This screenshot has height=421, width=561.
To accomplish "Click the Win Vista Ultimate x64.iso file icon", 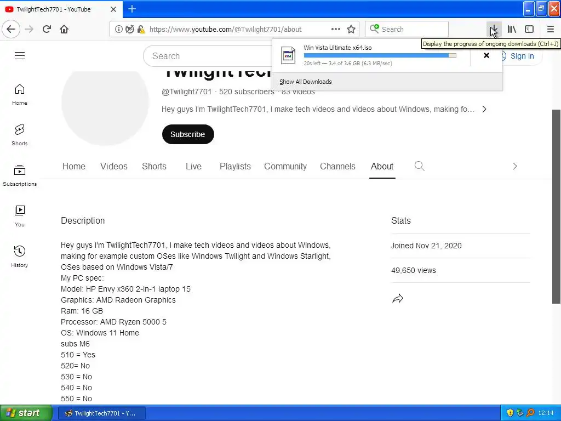I will point(288,55).
